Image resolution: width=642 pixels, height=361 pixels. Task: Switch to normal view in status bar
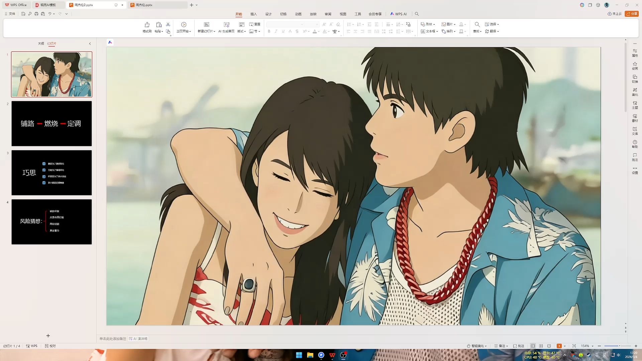(x=533, y=346)
